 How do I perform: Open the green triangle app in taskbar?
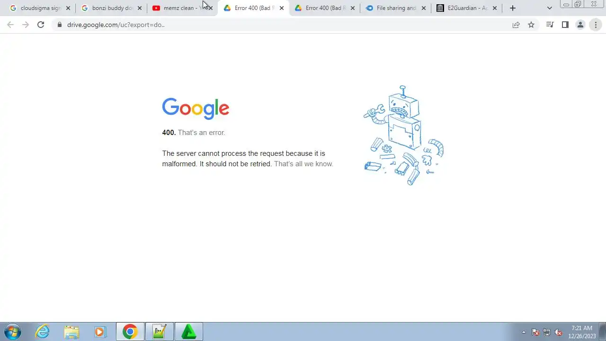pyautogui.click(x=188, y=332)
